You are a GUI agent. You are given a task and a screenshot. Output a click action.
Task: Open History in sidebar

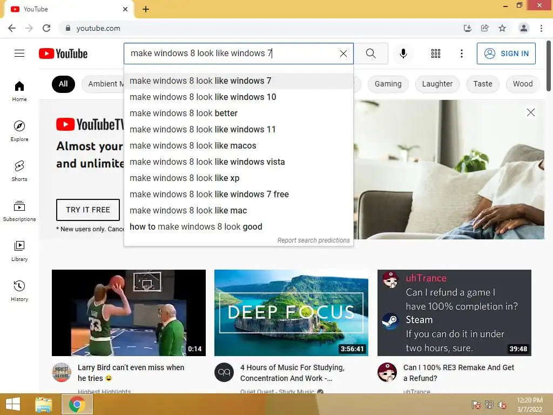click(x=19, y=291)
